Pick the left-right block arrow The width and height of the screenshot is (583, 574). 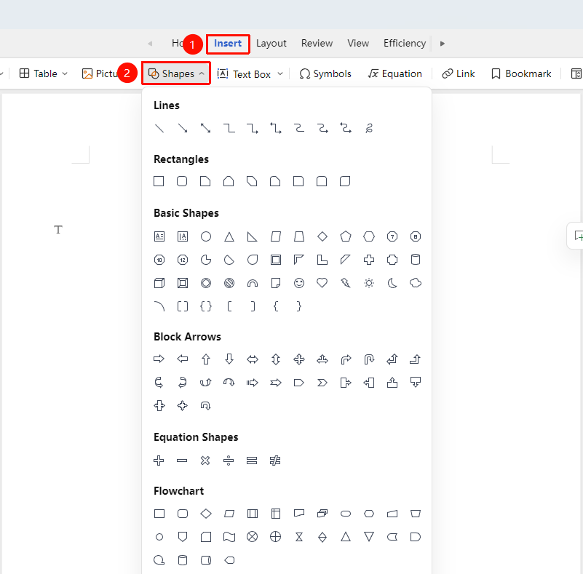pos(252,359)
